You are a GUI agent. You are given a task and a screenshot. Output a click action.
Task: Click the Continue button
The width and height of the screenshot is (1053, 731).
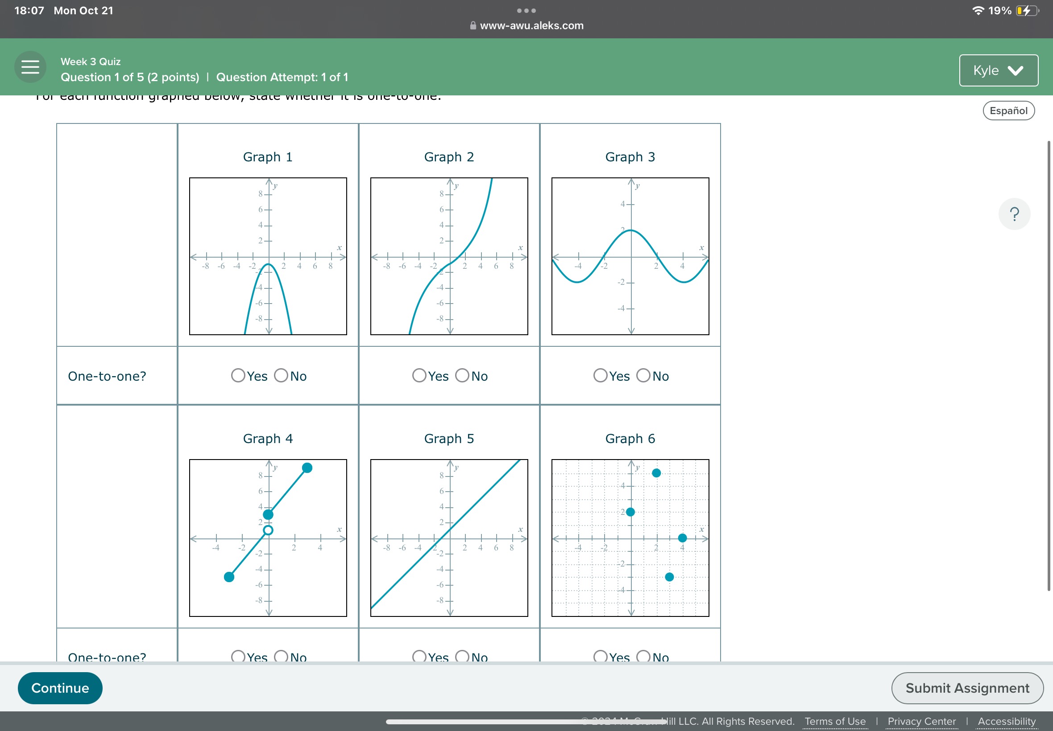(x=60, y=688)
